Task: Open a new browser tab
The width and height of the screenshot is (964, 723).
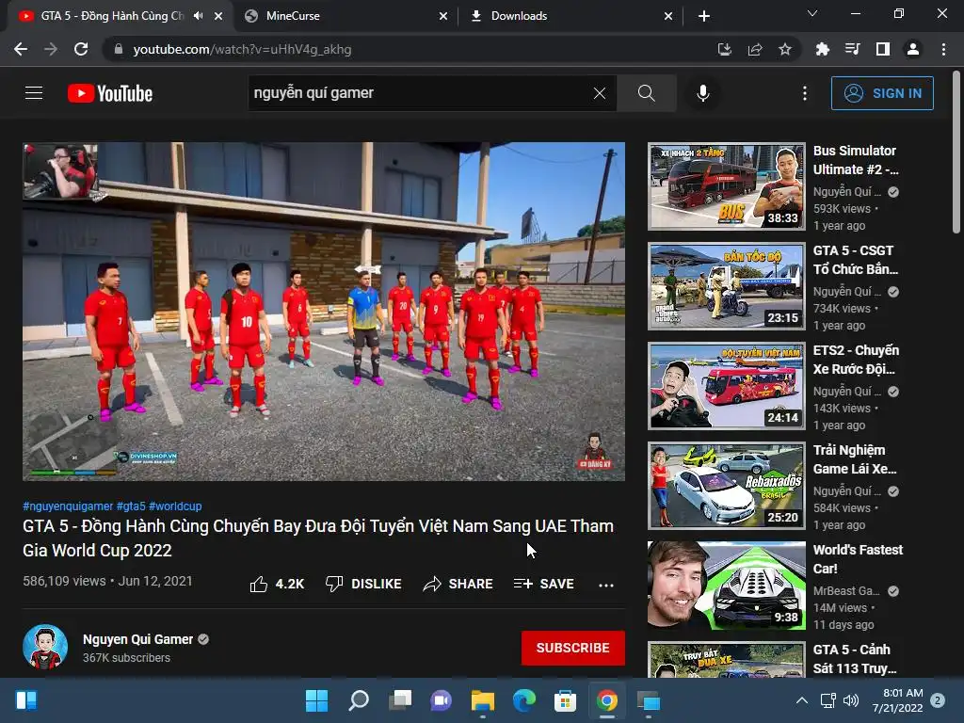Action: click(x=704, y=16)
